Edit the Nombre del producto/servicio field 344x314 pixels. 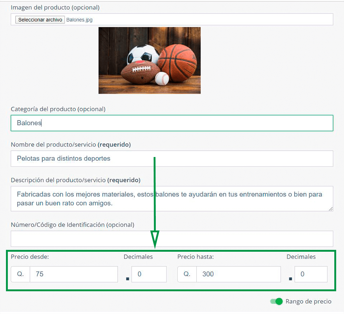tap(172, 158)
